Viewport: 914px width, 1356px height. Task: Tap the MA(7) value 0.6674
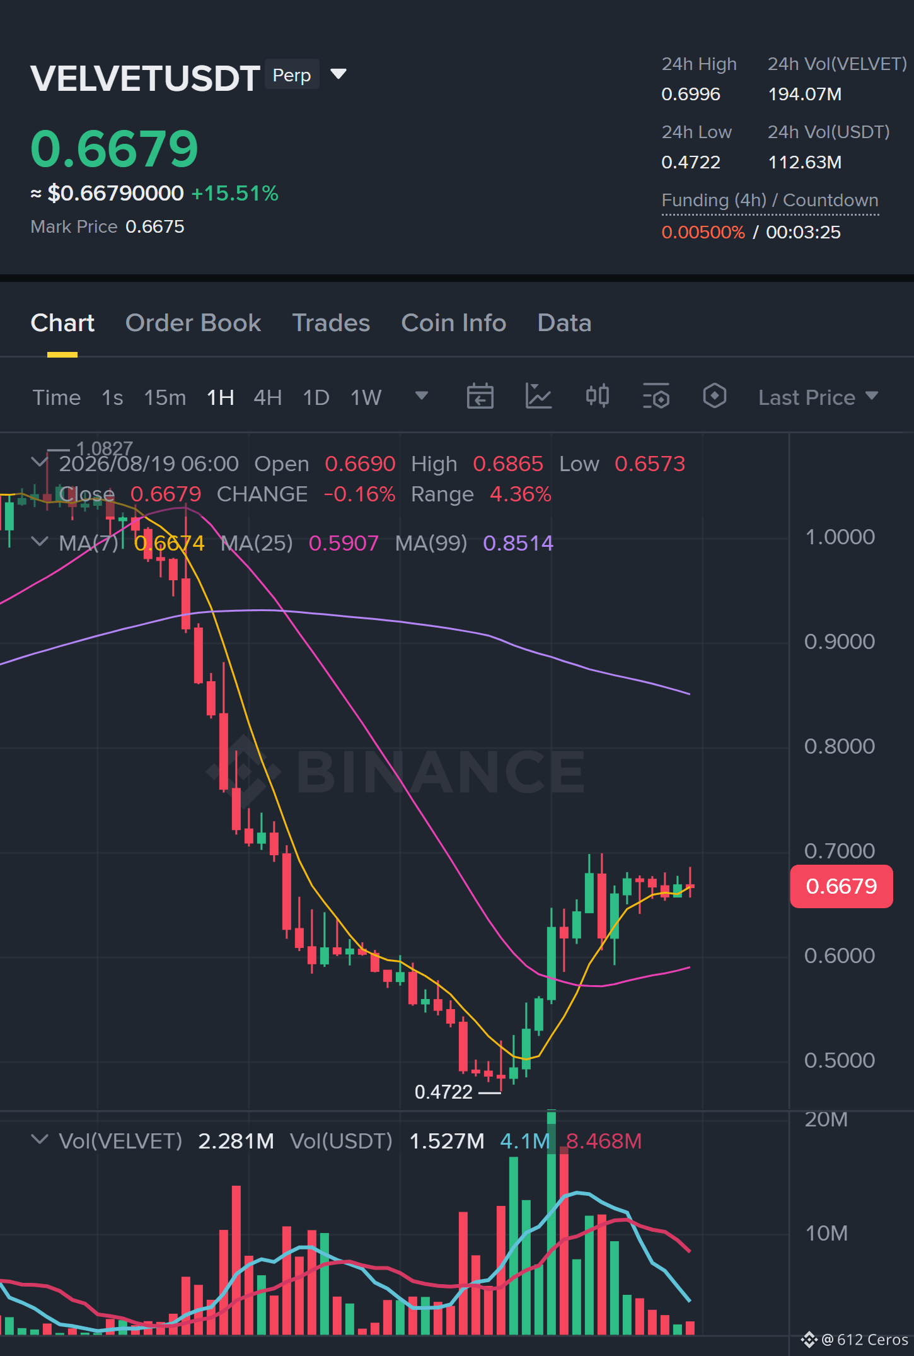tap(170, 543)
